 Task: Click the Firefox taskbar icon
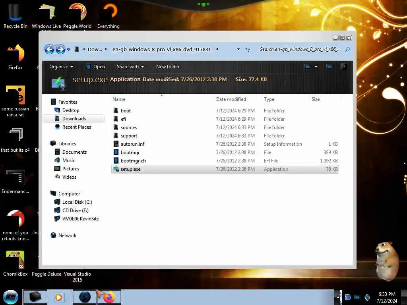[109, 297]
